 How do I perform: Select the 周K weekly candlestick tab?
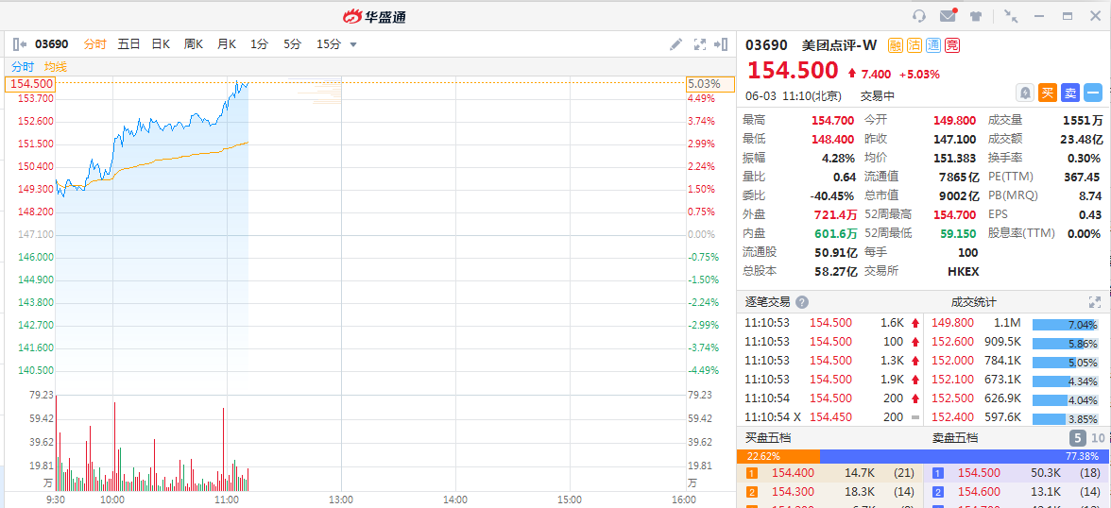[194, 44]
